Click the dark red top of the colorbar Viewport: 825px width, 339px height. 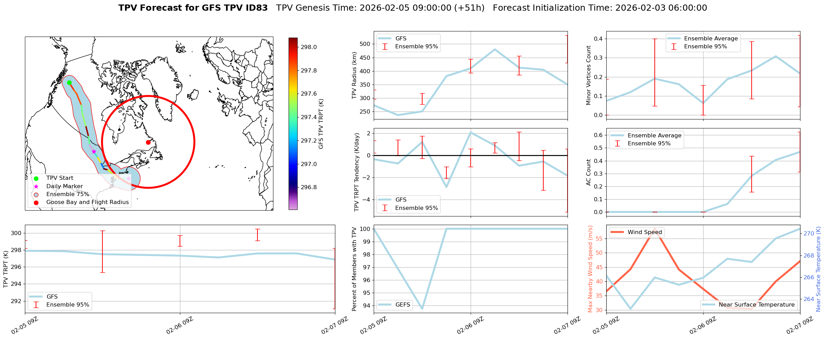click(293, 39)
